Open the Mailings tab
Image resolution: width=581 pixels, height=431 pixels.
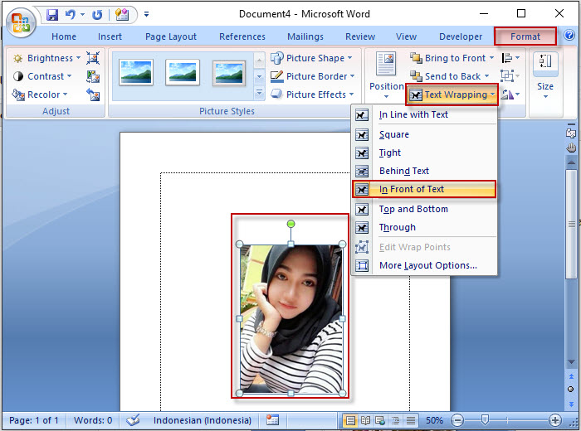tap(305, 36)
